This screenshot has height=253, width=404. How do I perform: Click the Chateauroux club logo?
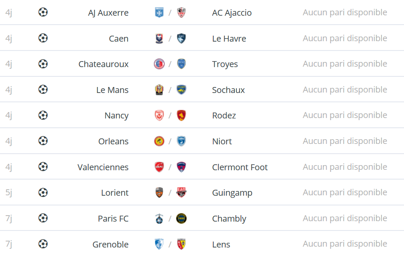159,64
